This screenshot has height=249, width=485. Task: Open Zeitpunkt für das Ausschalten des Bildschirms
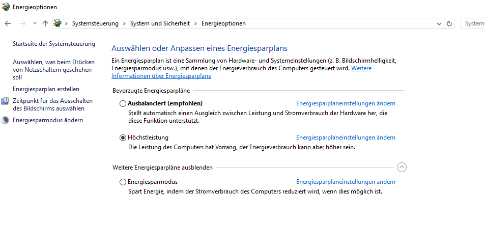[52, 104]
